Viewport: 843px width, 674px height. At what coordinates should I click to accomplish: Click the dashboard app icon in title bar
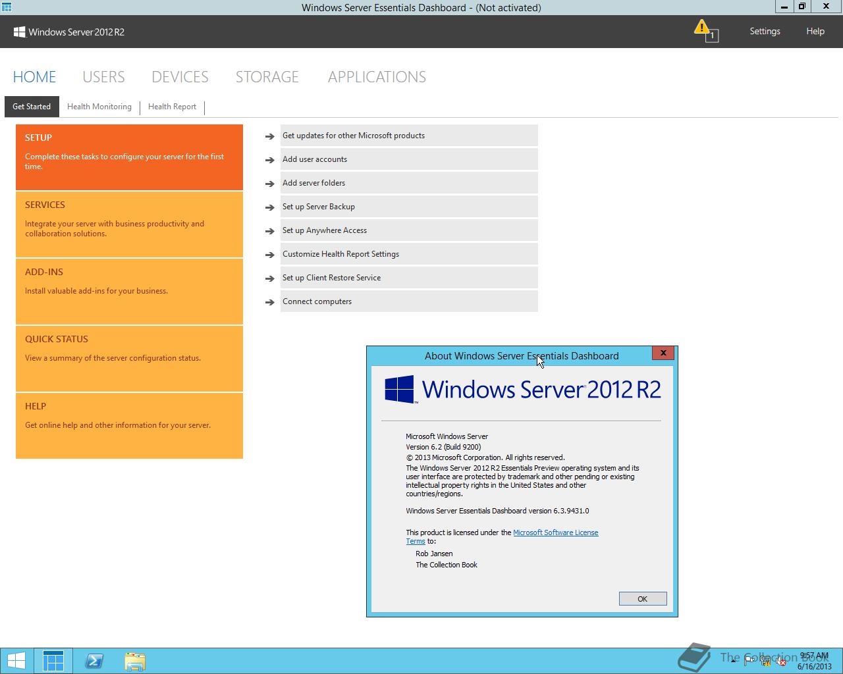point(7,7)
